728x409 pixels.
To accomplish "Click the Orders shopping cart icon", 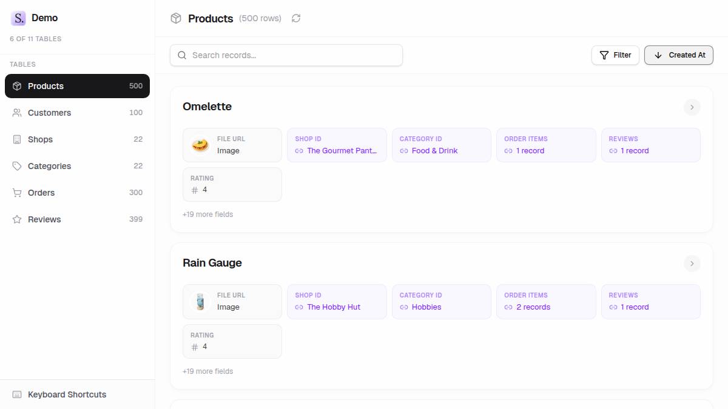I will click(17, 193).
